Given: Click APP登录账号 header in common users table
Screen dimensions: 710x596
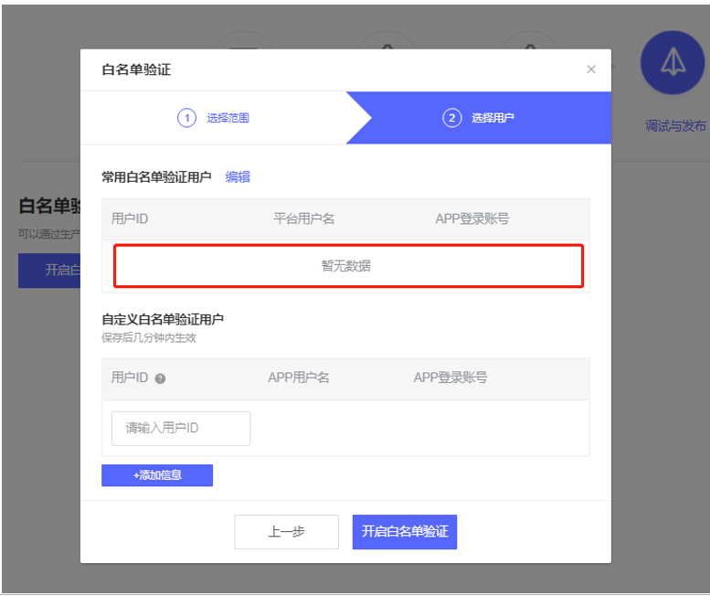Looking at the screenshot, I should pos(472,219).
